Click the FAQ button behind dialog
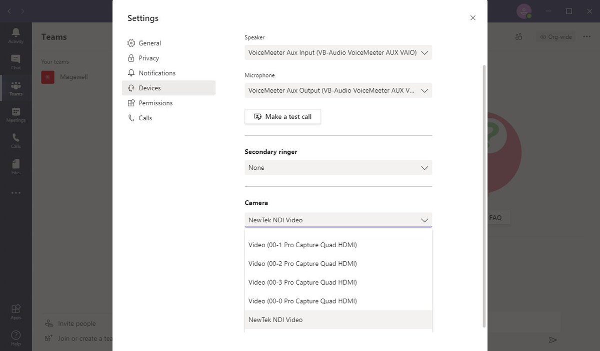Viewport: 600px width, 351px height. (498, 218)
